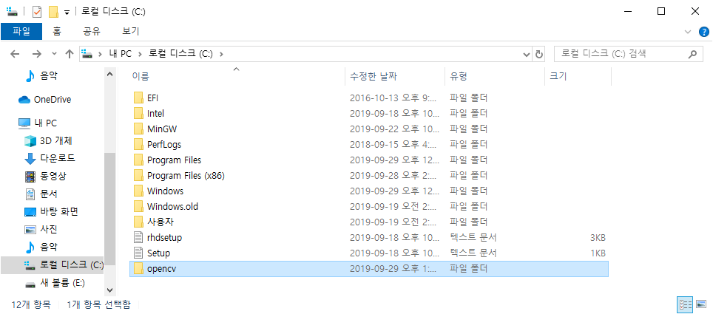Screen dimensions: 713x314
Task: Sort by the 유형 column header
Action: coord(495,76)
